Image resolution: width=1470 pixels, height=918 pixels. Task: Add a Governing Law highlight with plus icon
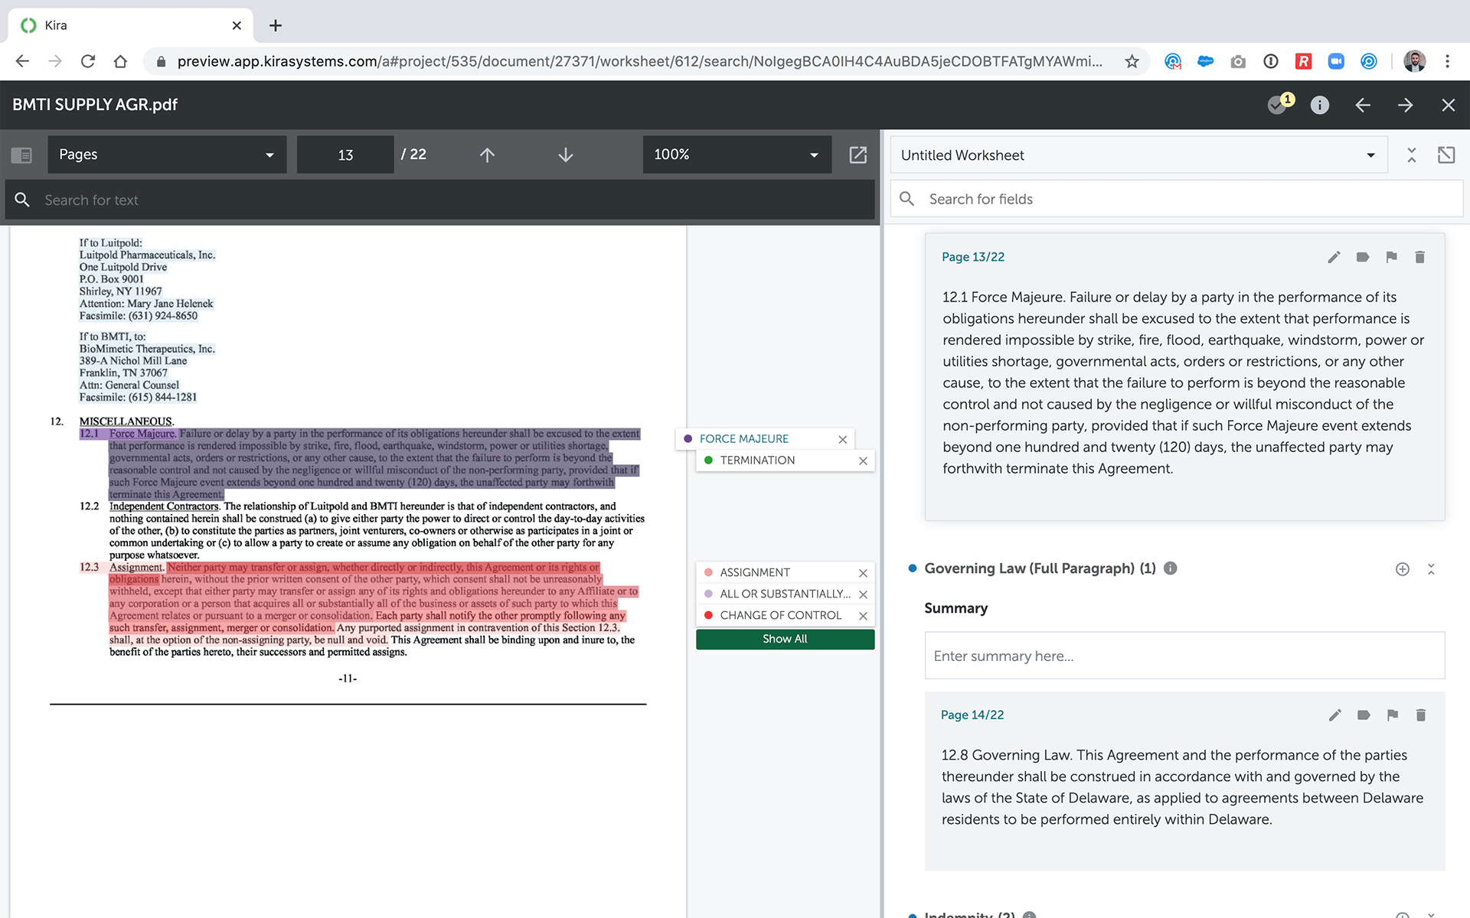1402,569
